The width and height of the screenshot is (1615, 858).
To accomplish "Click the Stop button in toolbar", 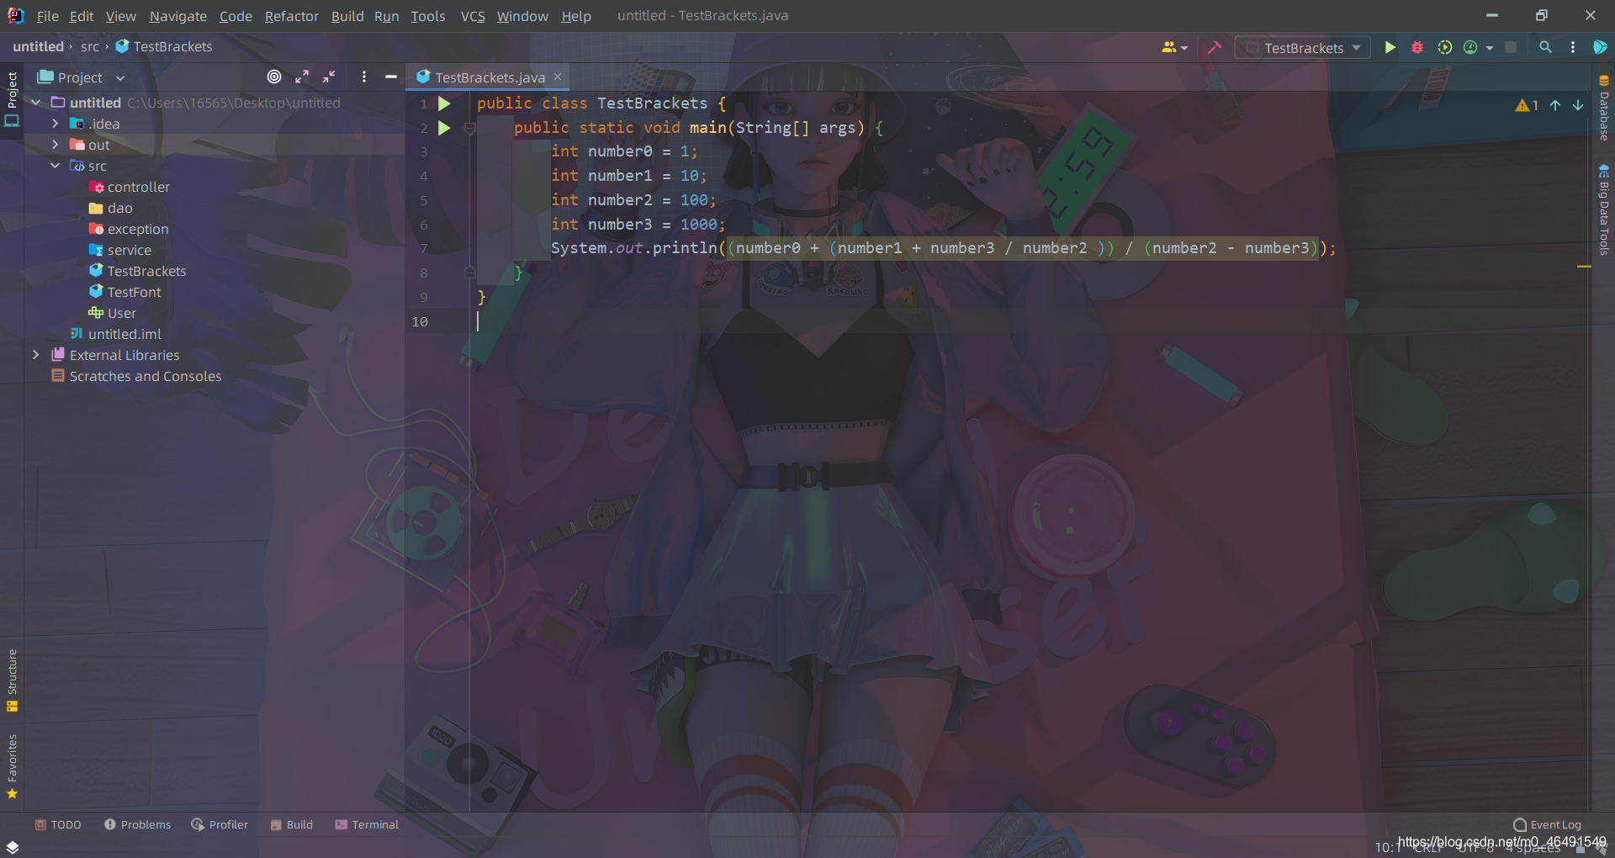I will 1511,48.
